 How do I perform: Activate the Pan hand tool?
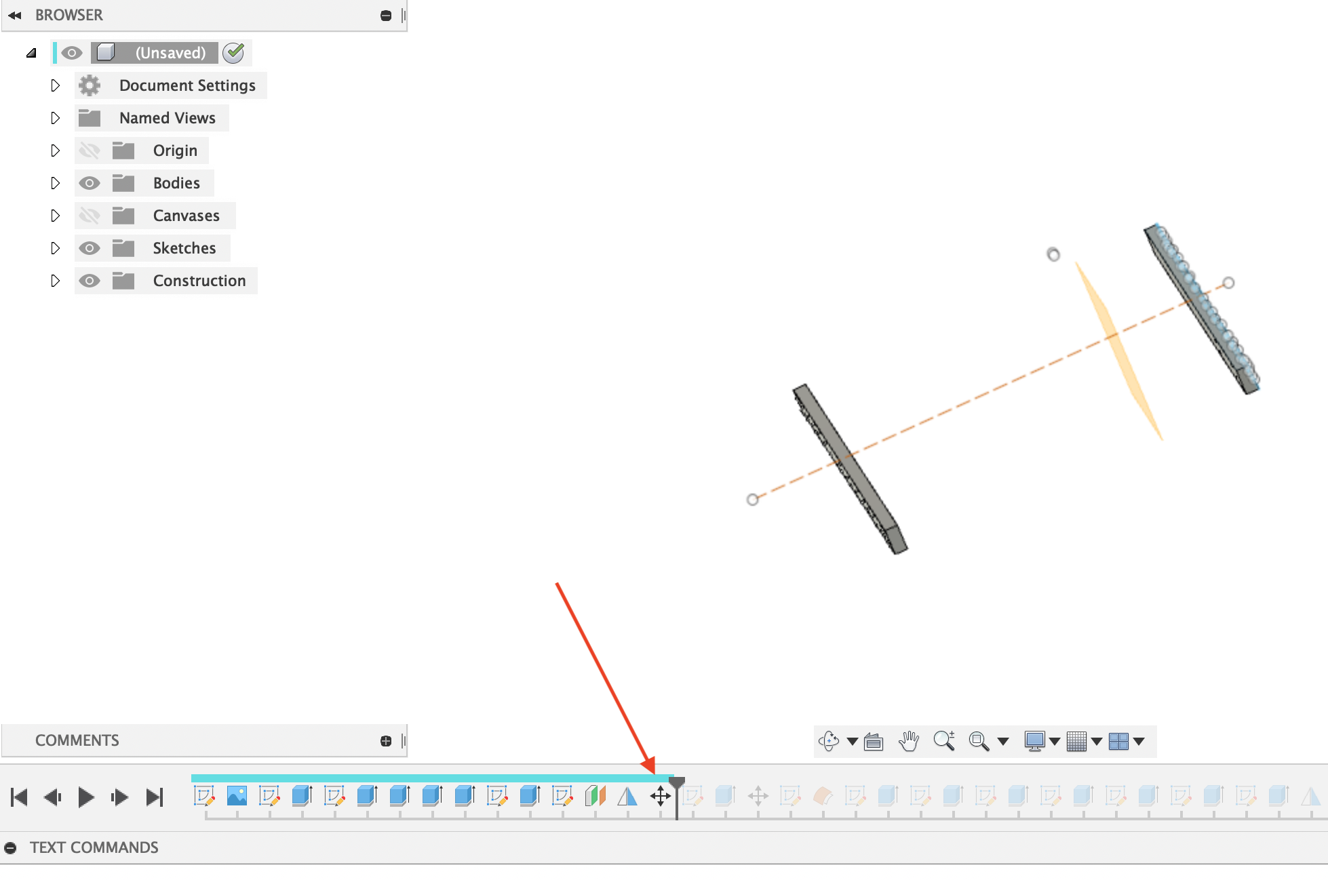click(x=909, y=741)
